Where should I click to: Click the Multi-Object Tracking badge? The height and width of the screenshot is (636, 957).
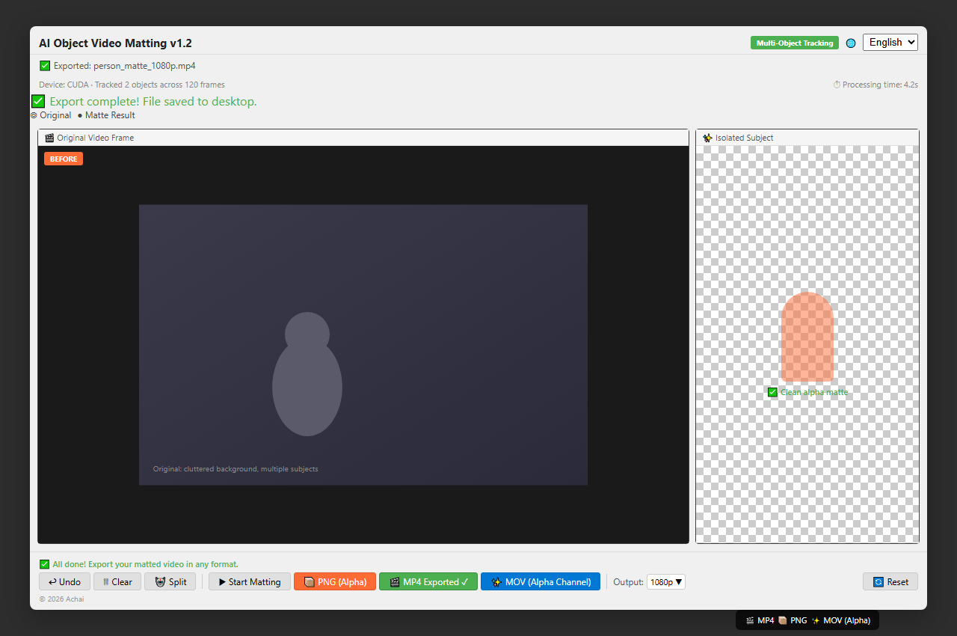point(795,43)
